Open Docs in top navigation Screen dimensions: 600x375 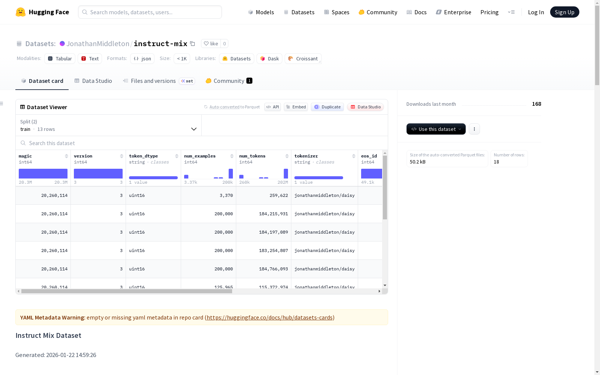pos(417,12)
